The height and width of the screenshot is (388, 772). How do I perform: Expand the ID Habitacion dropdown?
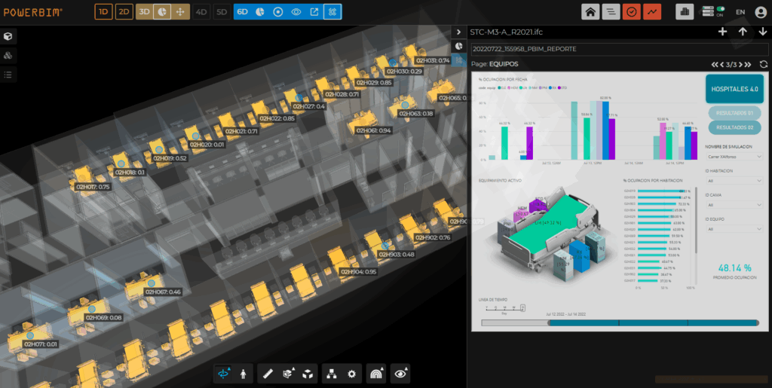click(x=734, y=181)
